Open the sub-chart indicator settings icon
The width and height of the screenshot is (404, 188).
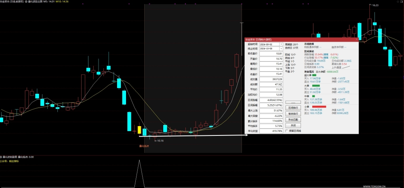click(x=1, y=157)
